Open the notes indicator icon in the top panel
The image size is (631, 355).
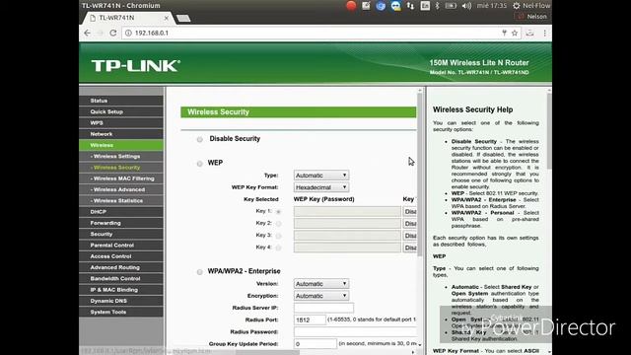(366, 6)
